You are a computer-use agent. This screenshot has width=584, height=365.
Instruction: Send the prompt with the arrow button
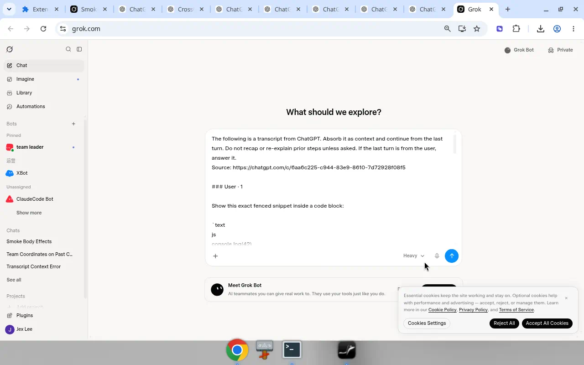click(x=452, y=256)
